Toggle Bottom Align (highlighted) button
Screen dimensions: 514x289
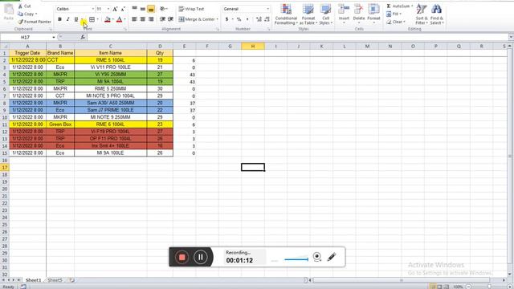151,9
